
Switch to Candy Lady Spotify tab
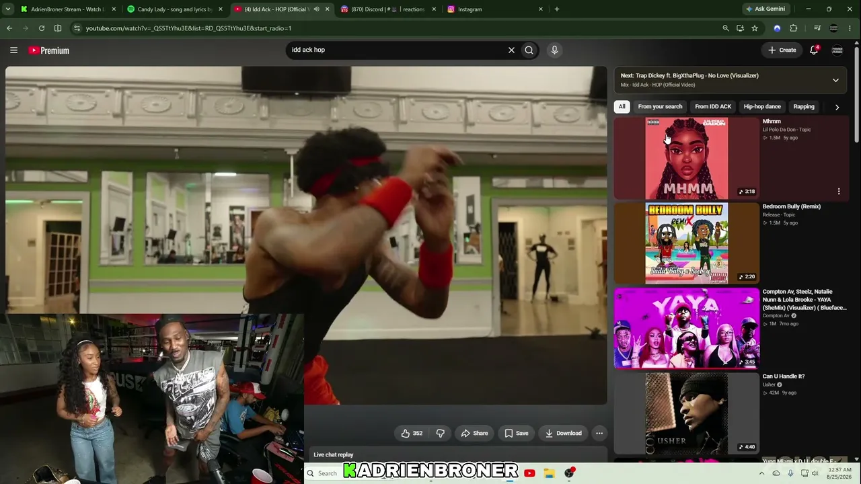(x=174, y=9)
